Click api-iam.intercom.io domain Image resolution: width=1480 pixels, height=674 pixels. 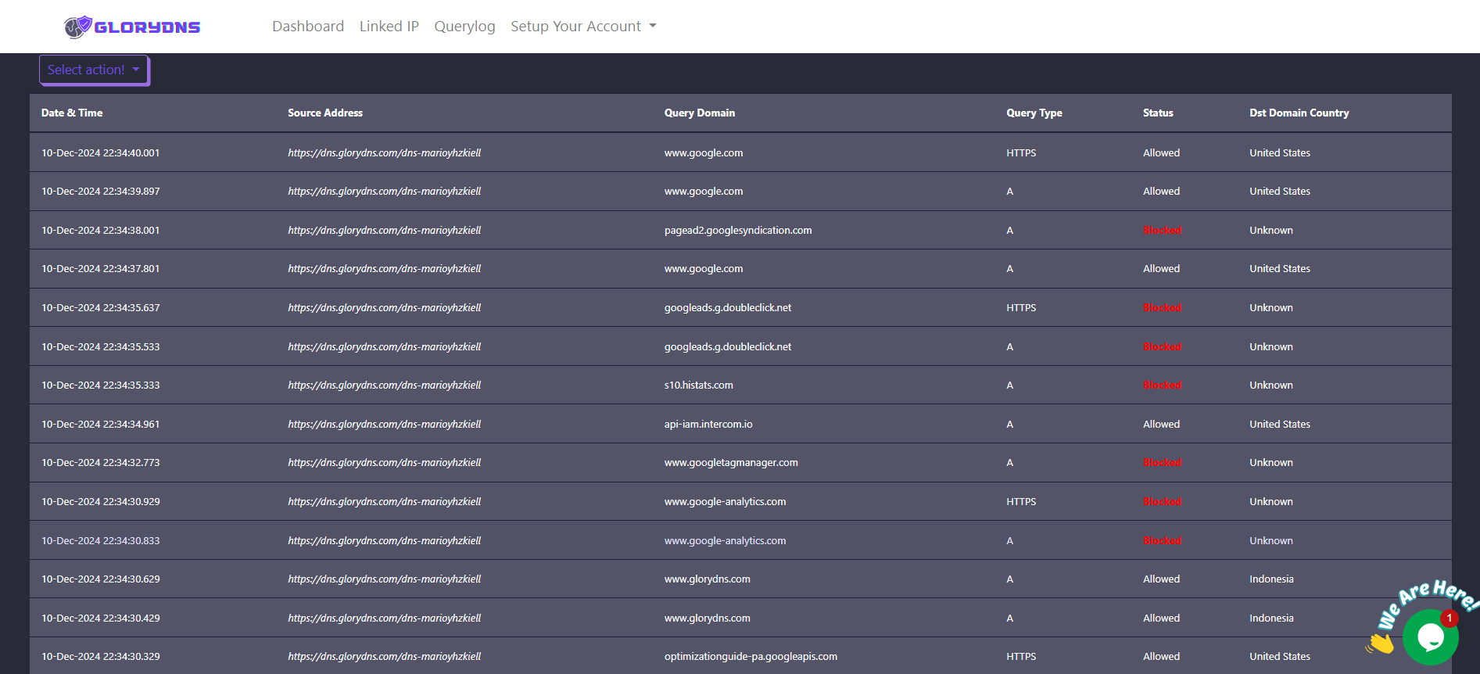click(708, 425)
